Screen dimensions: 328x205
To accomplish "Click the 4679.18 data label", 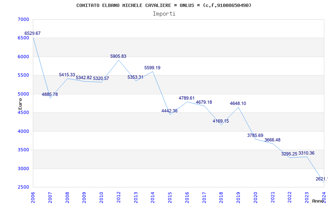I will 204,102.
